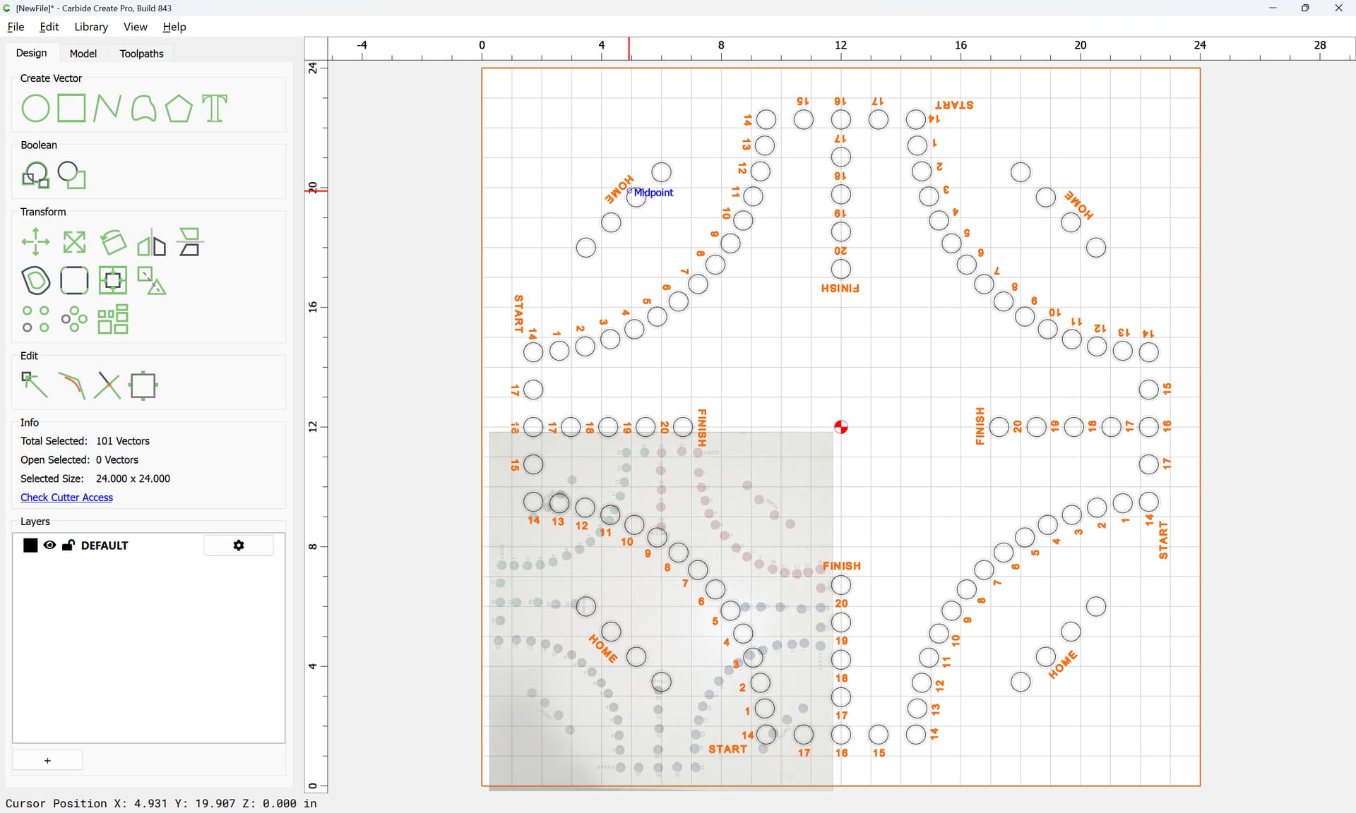1356x813 pixels.
Task: Open the Scale transform tool
Action: [74, 242]
